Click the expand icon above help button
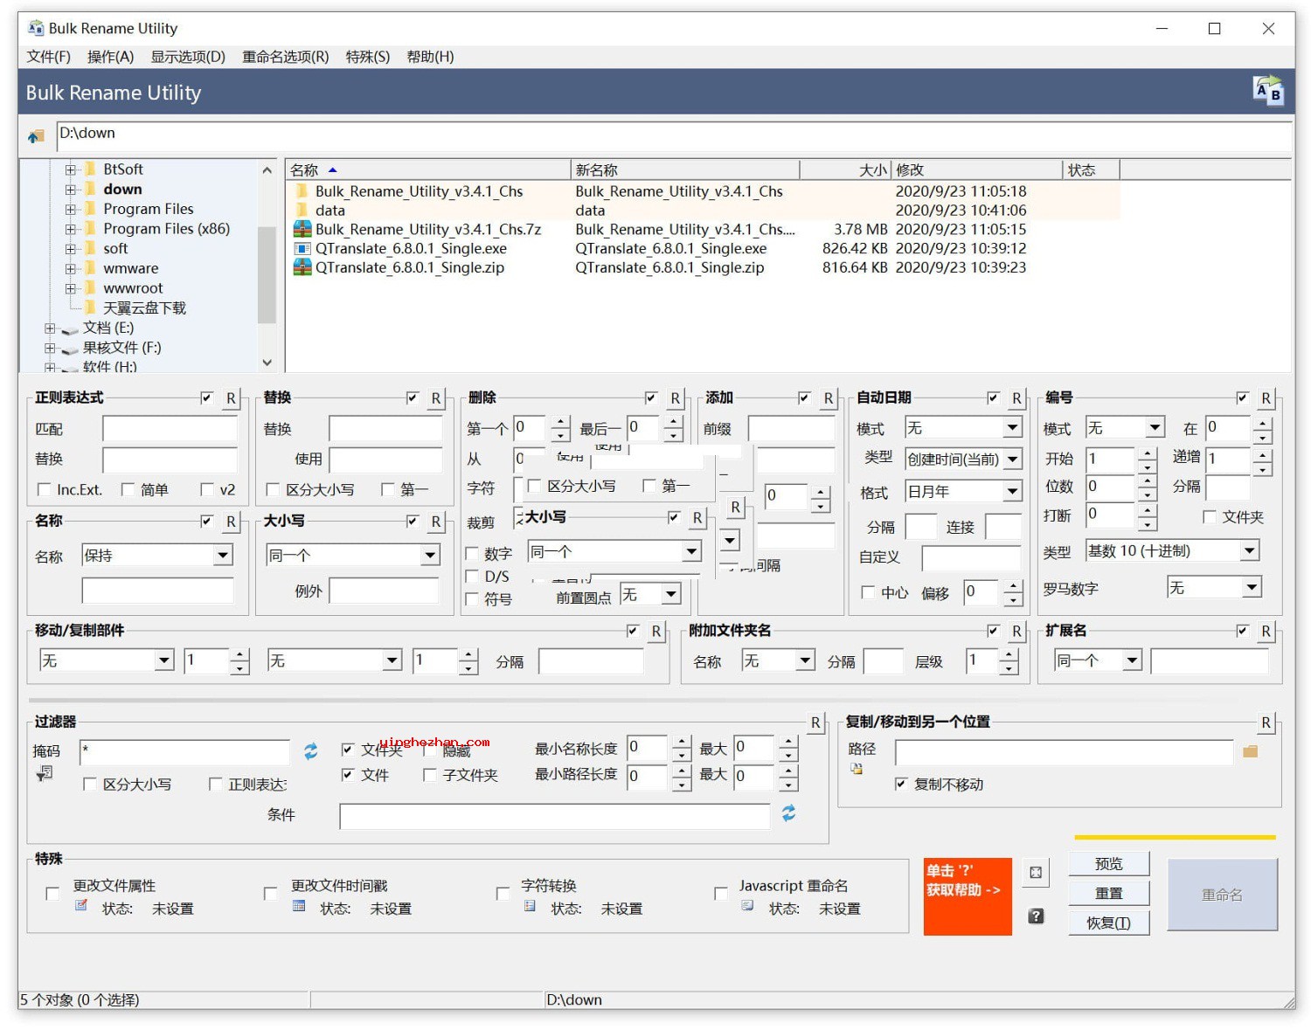This screenshot has width=1311, height=1030. (1036, 873)
